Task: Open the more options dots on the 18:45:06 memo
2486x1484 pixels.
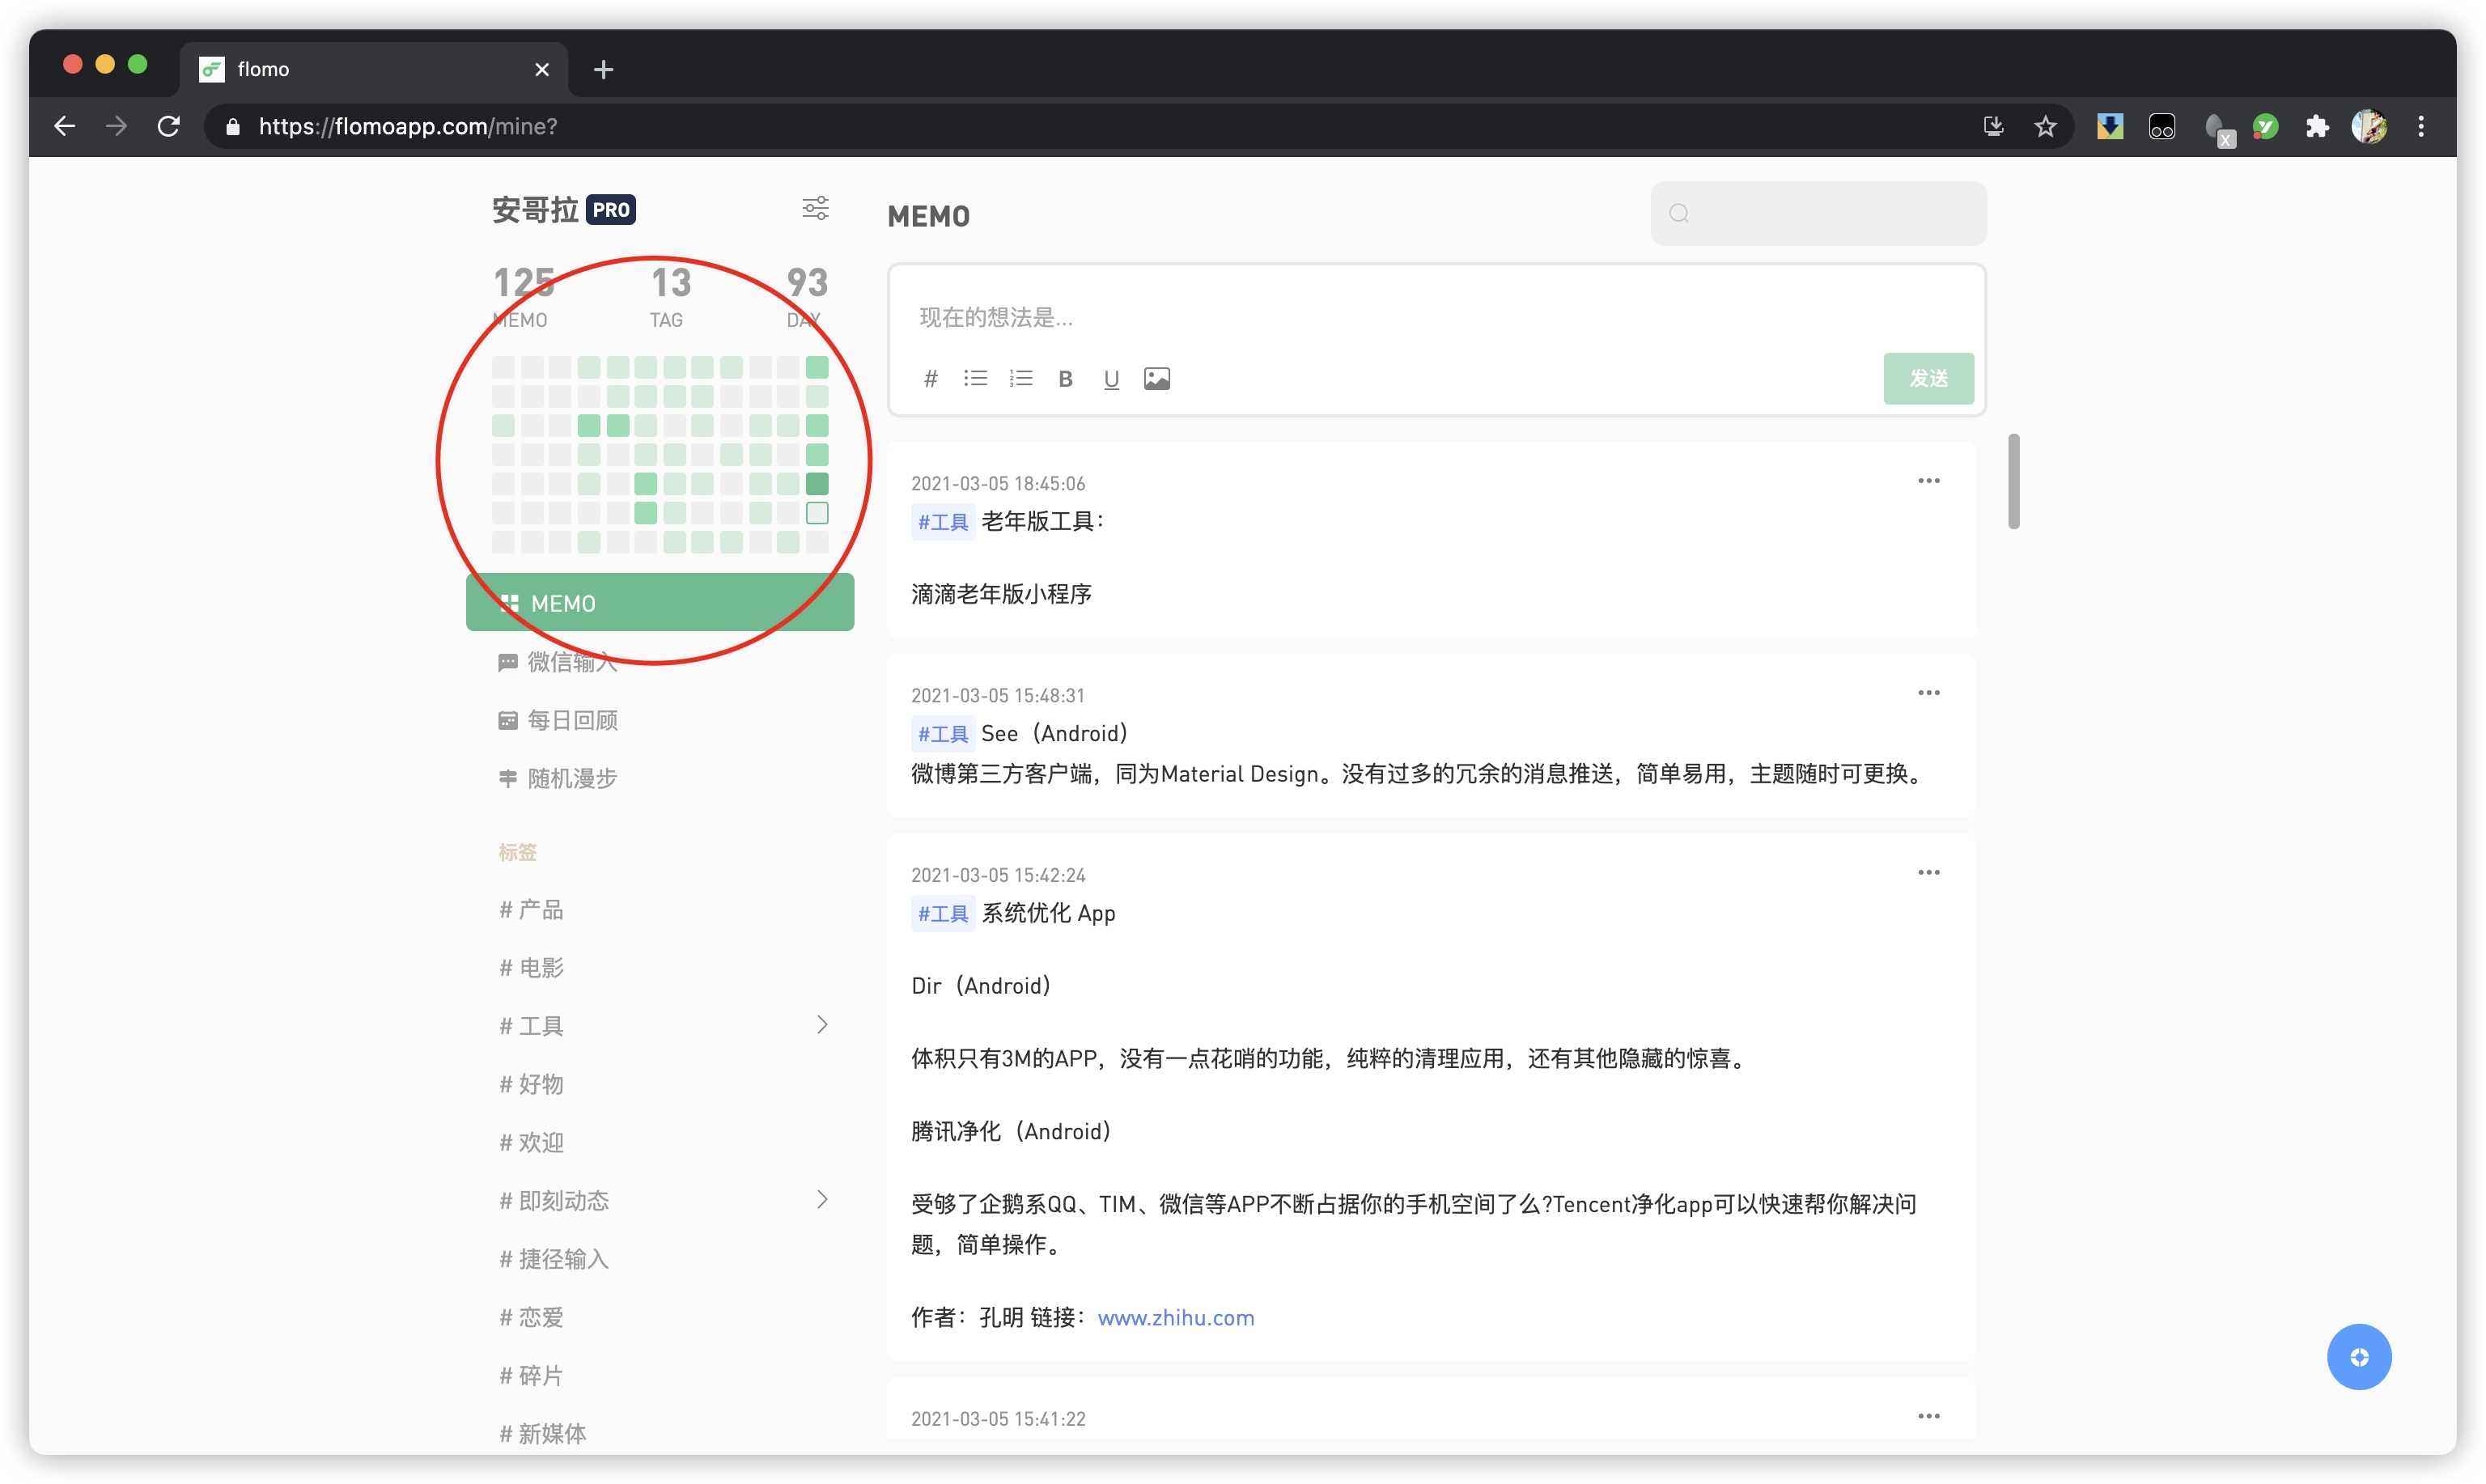Action: point(1928,481)
